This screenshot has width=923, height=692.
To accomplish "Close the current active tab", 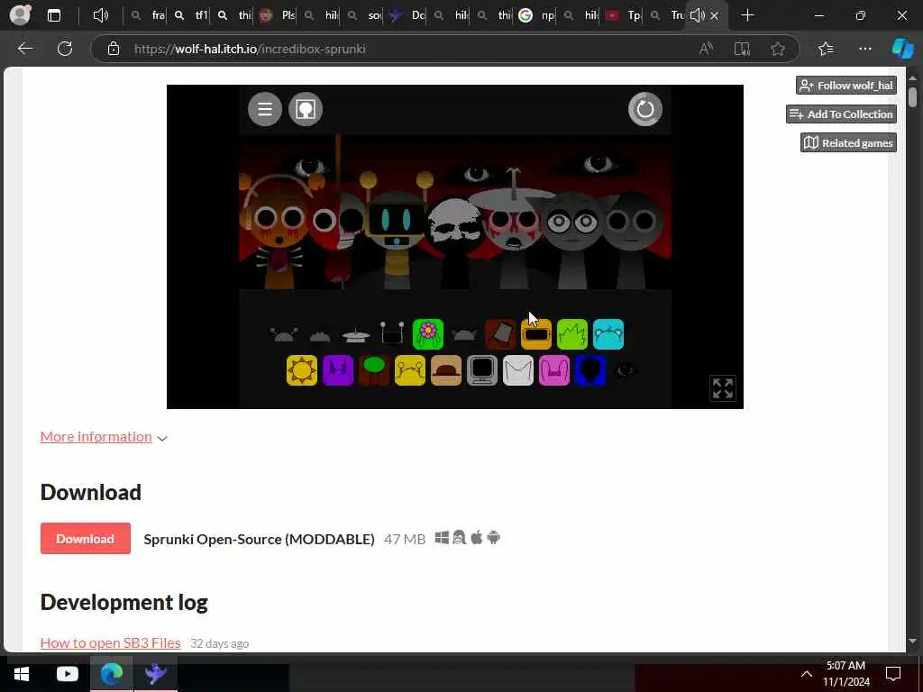I will [x=715, y=16].
